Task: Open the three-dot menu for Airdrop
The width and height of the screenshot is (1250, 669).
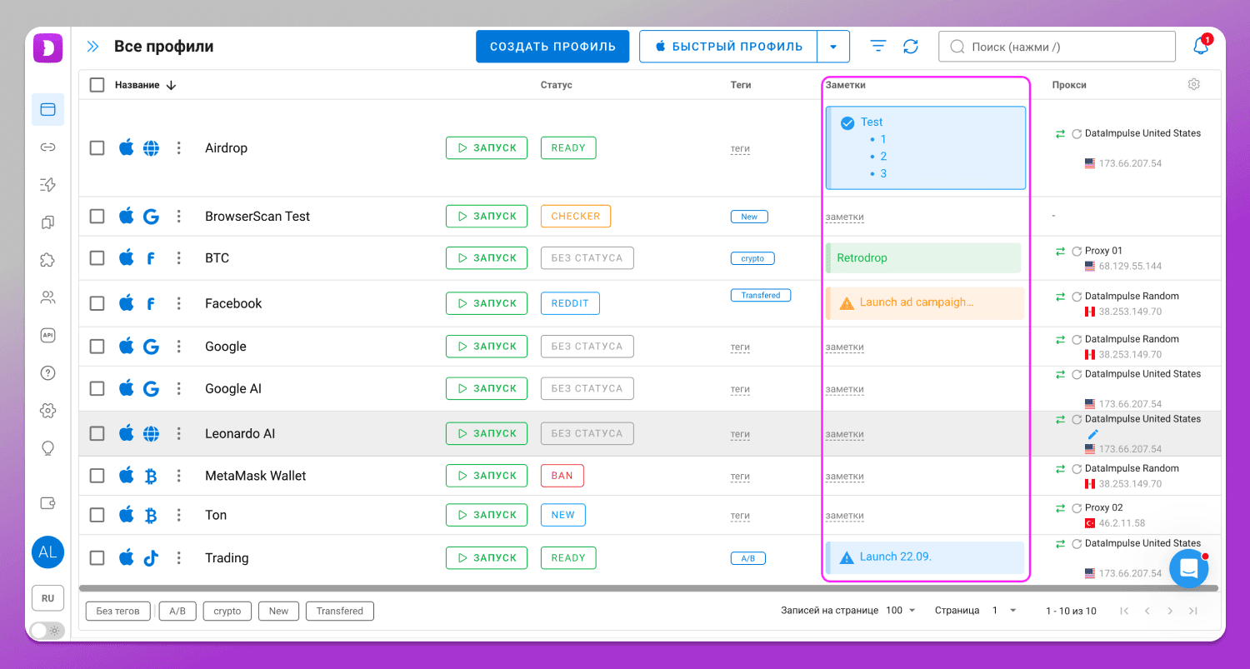Action: [178, 148]
